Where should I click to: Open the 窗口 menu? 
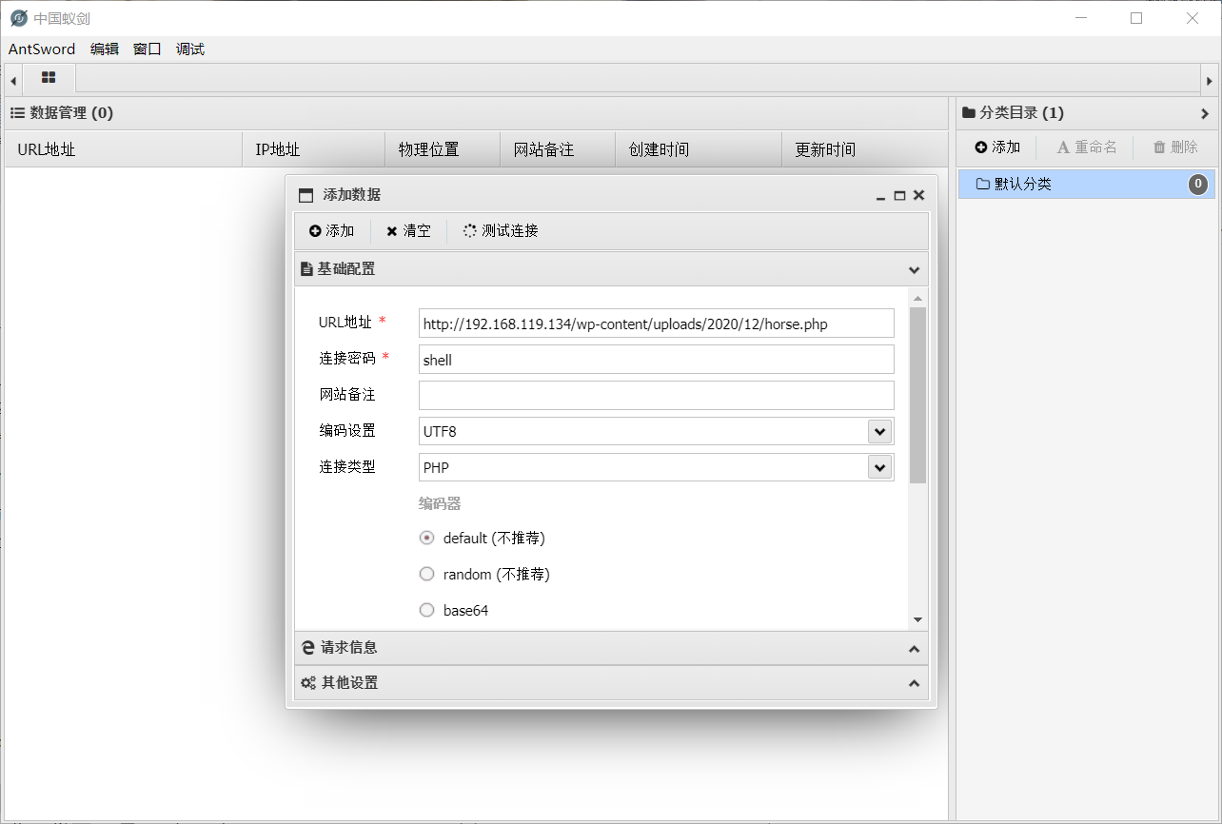pyautogui.click(x=148, y=49)
